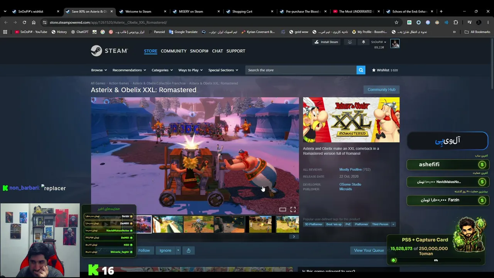
Task: Bookmark this page with the star icon
Action: [396, 22]
